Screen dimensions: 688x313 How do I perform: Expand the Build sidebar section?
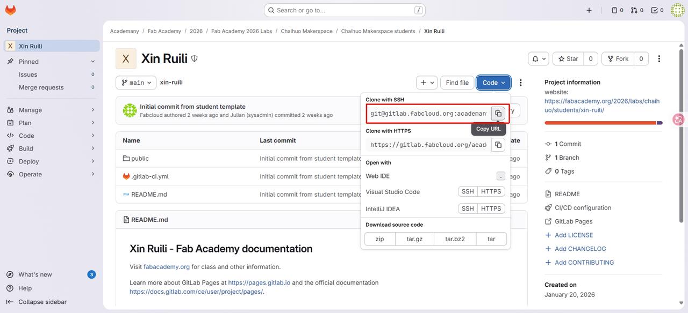tap(51, 148)
